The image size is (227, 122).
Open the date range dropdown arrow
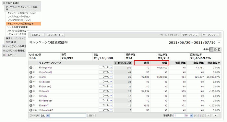point(219,43)
